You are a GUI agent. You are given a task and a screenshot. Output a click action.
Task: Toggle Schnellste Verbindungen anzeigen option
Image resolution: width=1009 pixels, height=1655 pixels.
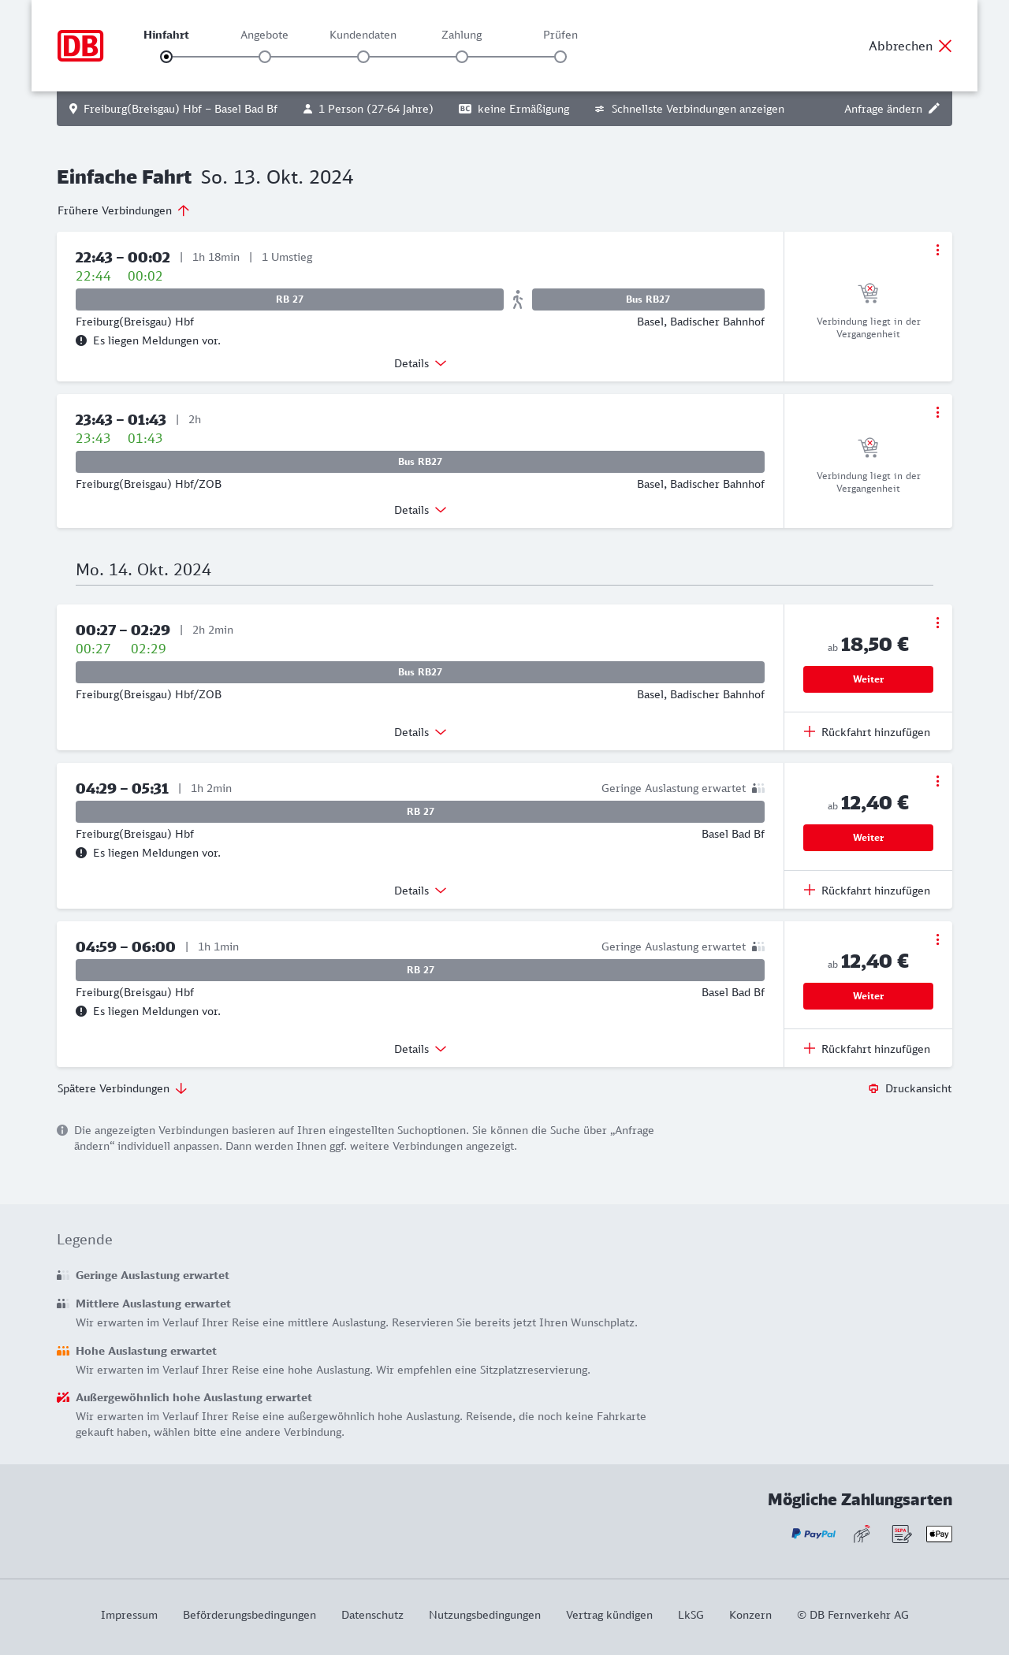[x=689, y=109]
